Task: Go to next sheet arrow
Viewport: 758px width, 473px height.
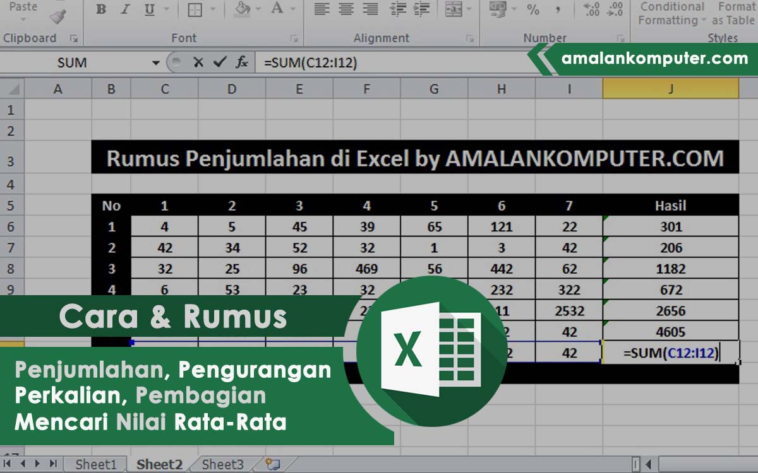Action: pos(38,464)
